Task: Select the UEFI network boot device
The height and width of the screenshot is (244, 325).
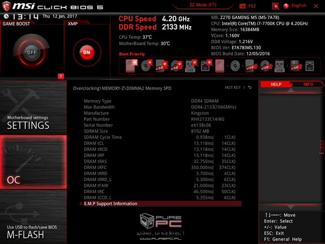Action: 206,65
